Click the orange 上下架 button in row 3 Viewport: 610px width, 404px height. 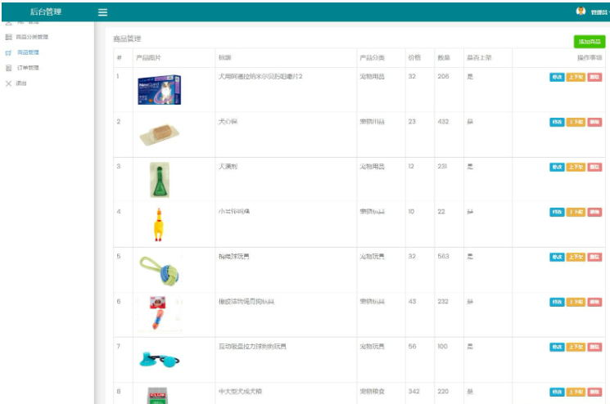click(576, 167)
